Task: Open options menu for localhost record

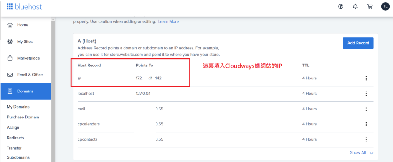Action: coord(366,94)
